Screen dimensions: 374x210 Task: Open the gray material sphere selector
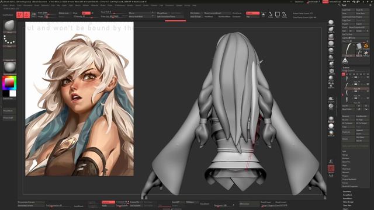tap(9, 68)
